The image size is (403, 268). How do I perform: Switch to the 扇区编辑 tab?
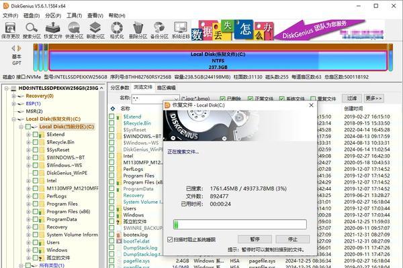coord(167,88)
